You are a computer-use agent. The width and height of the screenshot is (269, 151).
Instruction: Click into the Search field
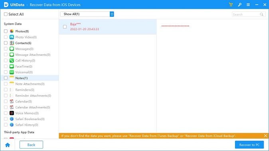click(x=246, y=14)
